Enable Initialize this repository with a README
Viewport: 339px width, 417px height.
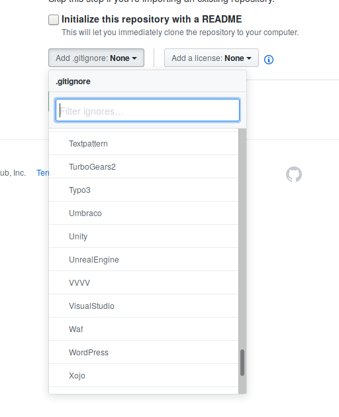(54, 20)
